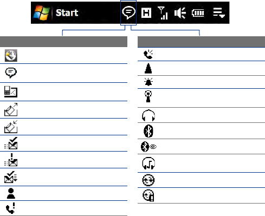
Task: Click the battery level indicator
Action: (198, 13)
